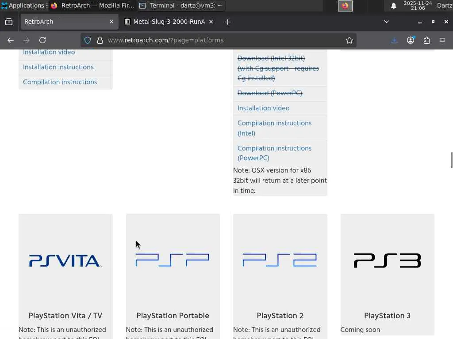Screen dimensions: 453x339
Task: Click the PlayStation Portable heading
Action: [x=173, y=316]
